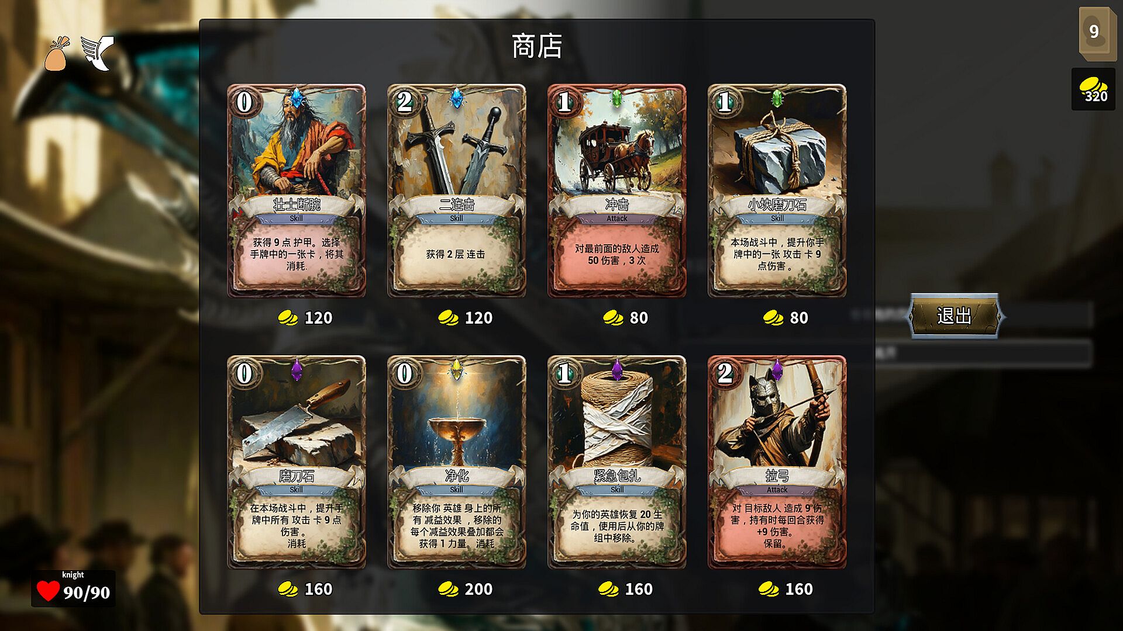Click the 商店 shop title
The height and width of the screenshot is (631, 1123).
(x=537, y=46)
